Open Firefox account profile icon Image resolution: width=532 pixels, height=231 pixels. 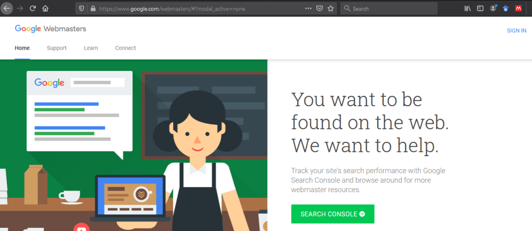click(x=493, y=8)
